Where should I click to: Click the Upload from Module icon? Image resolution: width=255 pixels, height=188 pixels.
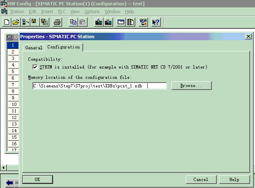pyautogui.click(x=109, y=22)
